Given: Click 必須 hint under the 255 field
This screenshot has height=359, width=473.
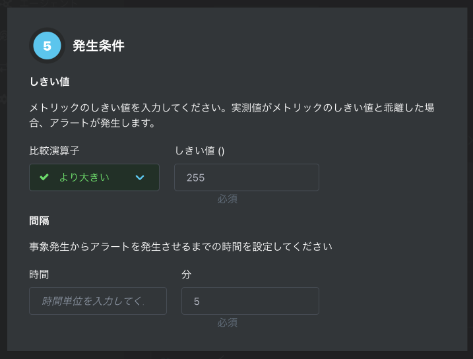Looking at the screenshot, I should (228, 199).
